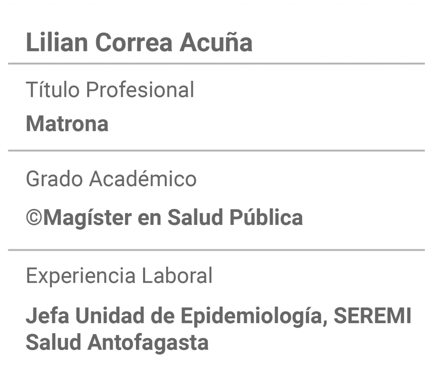Click the Magíster en Salud Pública text
The image size is (431, 385).
point(173,218)
